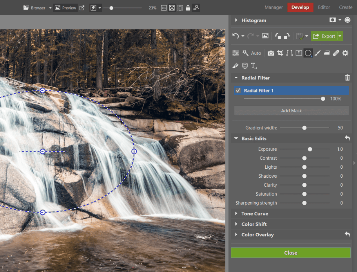This screenshot has width=357, height=272.
Task: Show the original image for comparison
Action: click(x=265, y=36)
